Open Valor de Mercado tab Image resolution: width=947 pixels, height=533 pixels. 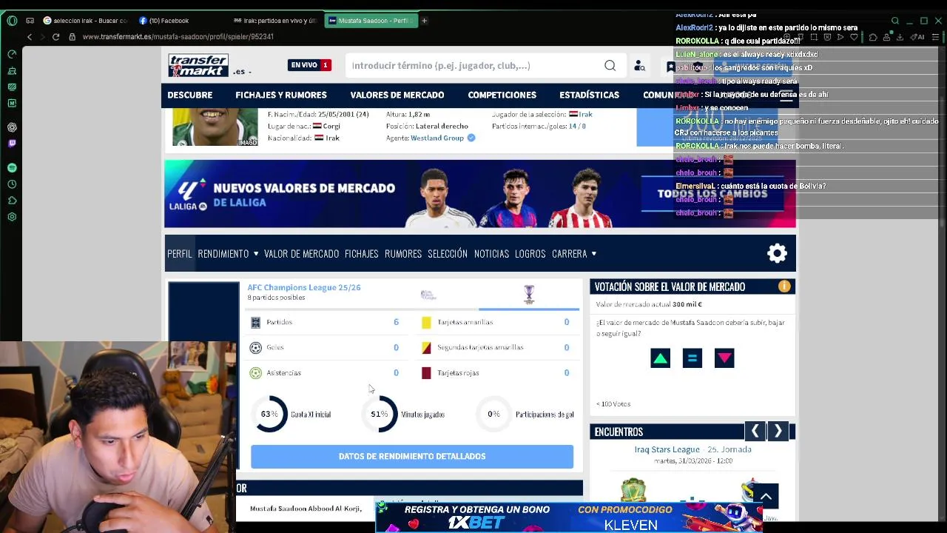tap(301, 254)
